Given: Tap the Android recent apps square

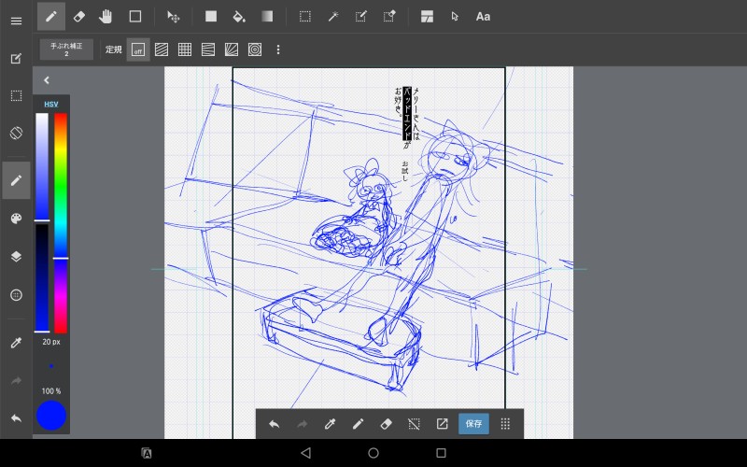Looking at the screenshot, I should 441,453.
